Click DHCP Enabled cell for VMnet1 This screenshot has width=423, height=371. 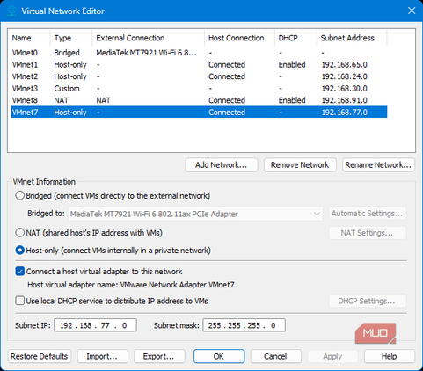(292, 65)
